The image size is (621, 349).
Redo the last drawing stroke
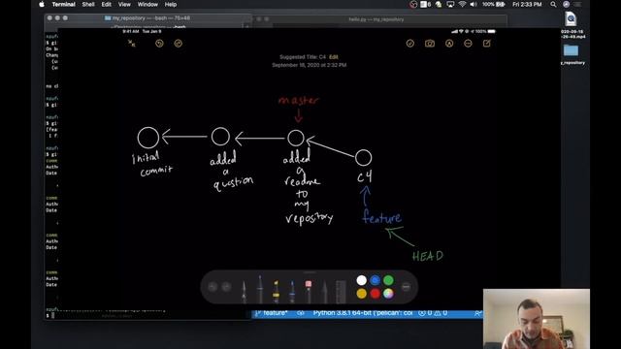[x=179, y=44]
